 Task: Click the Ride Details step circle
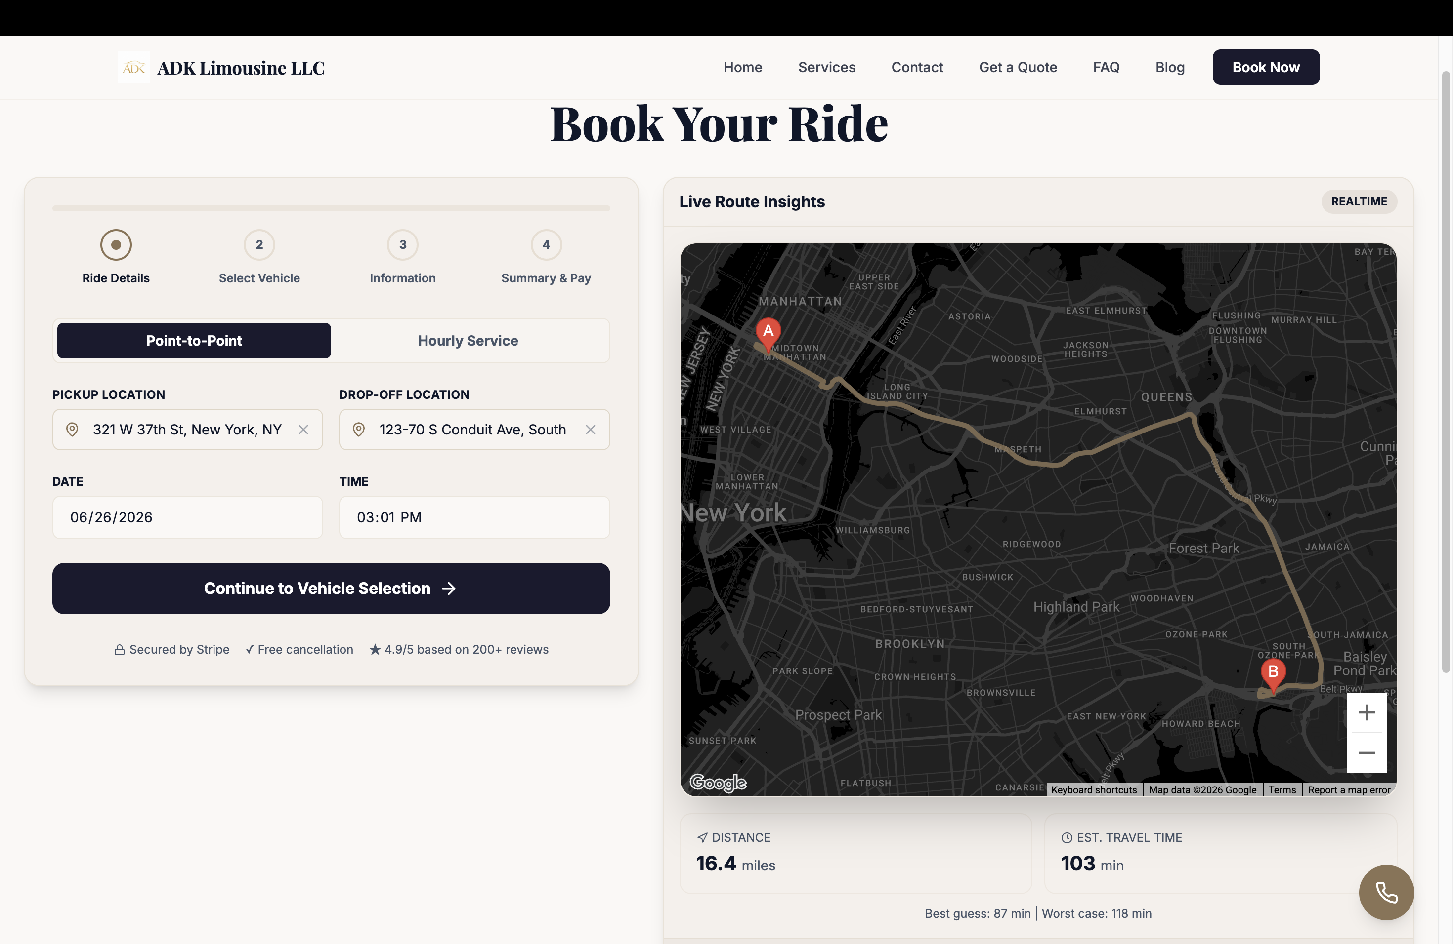point(116,244)
